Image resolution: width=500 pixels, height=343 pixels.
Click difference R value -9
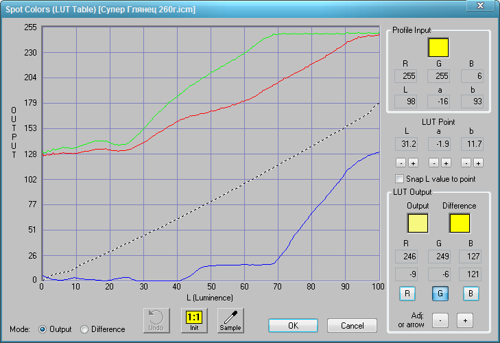pyautogui.click(x=406, y=274)
